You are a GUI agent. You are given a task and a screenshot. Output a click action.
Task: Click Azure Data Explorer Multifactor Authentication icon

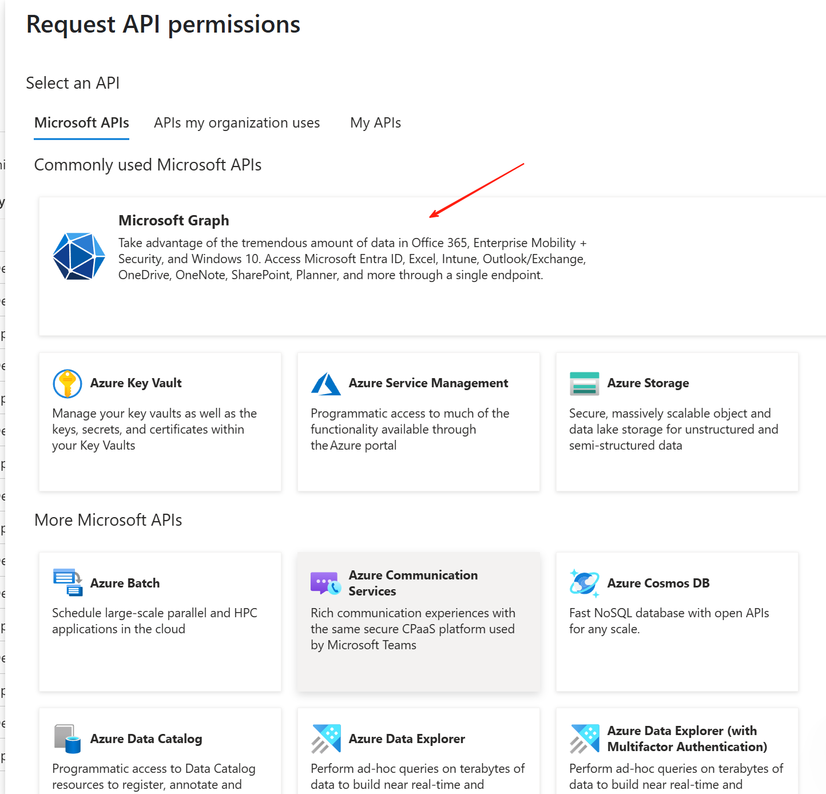[585, 739]
